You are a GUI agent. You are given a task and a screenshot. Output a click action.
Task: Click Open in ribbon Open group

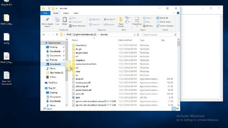[x=148, y=18]
